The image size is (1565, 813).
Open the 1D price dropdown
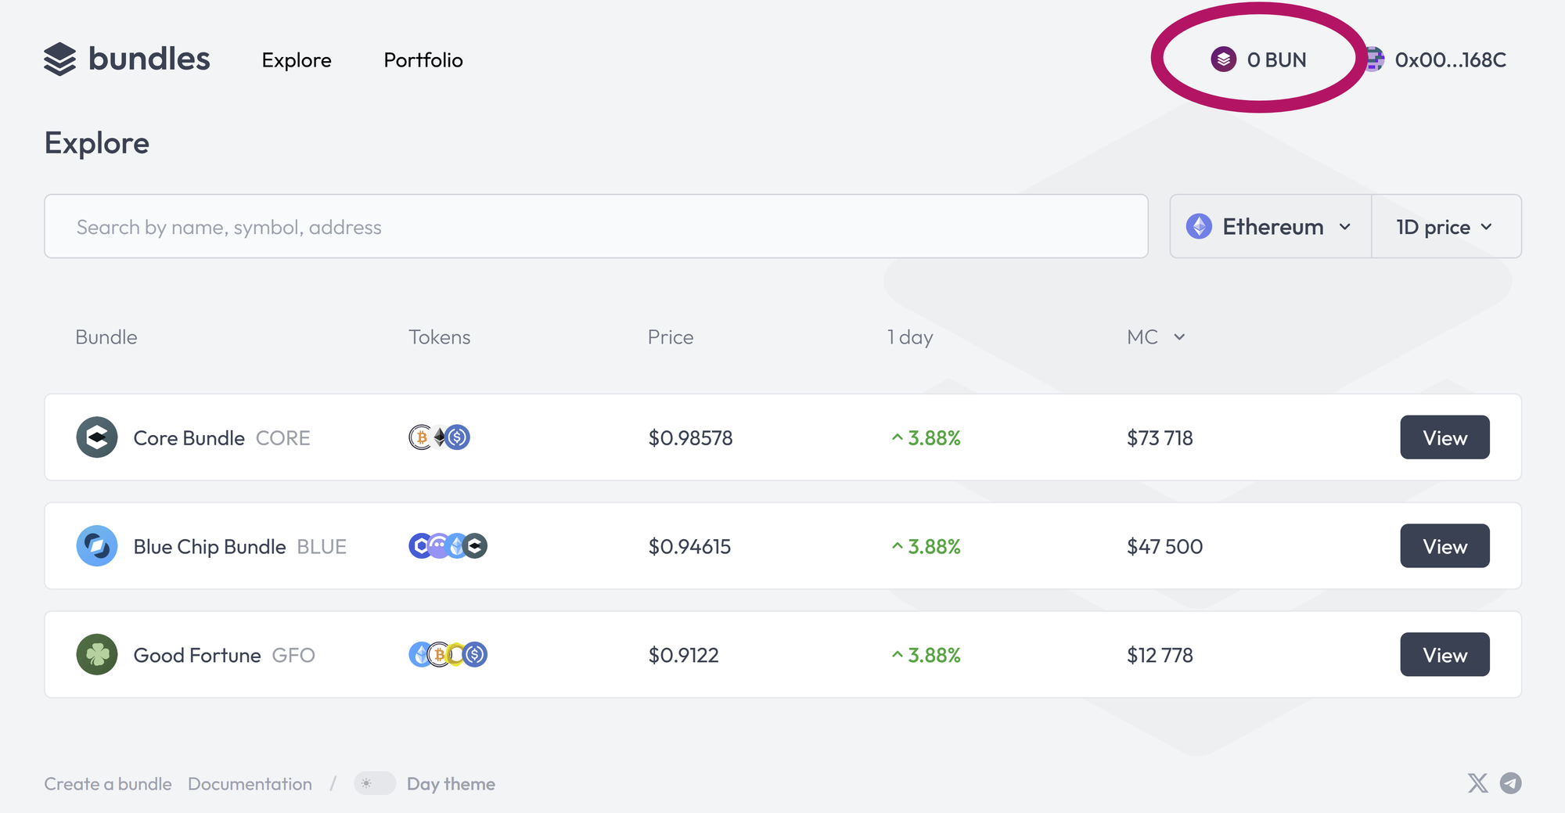tap(1445, 227)
